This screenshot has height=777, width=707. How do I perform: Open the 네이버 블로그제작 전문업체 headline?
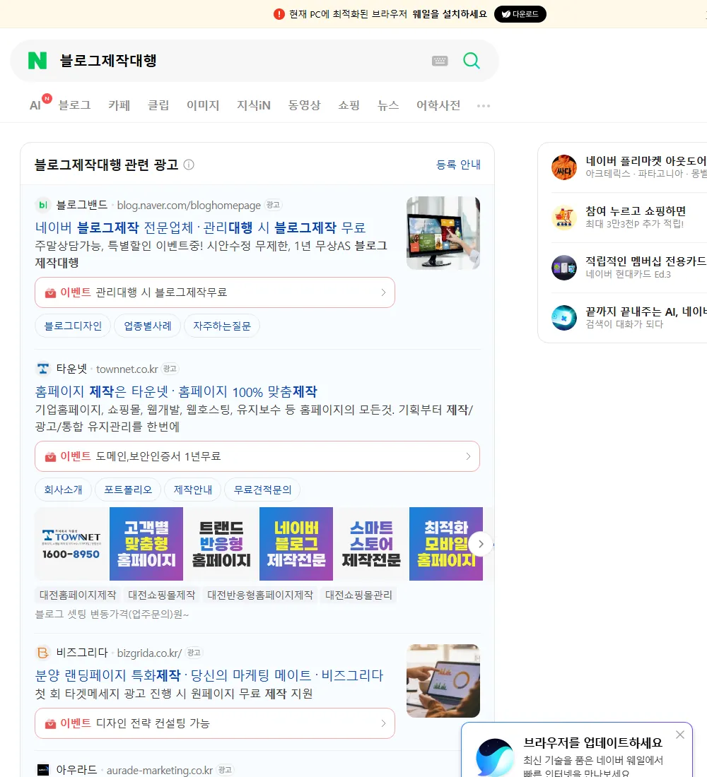201,227
